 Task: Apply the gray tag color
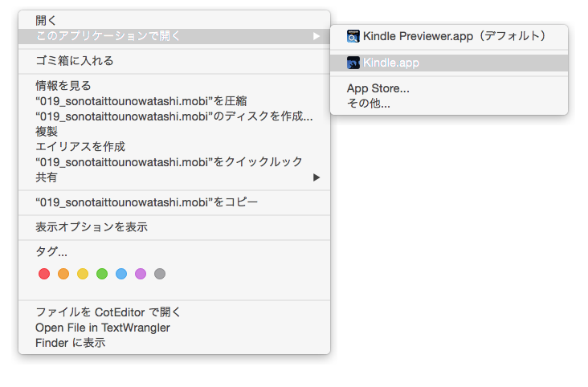point(160,274)
